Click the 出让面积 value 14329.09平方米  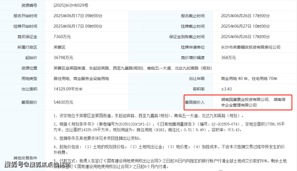[x=68, y=89]
